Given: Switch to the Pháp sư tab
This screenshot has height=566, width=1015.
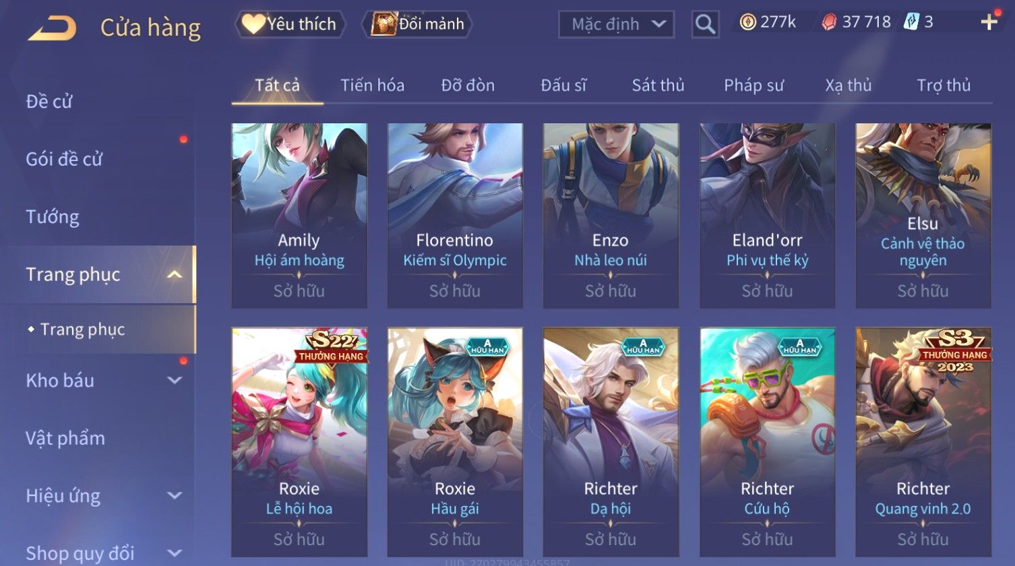Looking at the screenshot, I should tap(753, 85).
